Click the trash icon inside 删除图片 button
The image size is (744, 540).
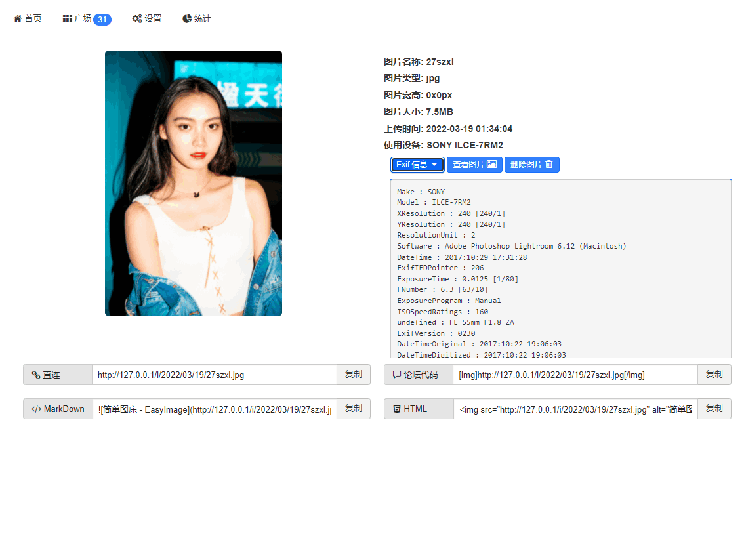point(548,165)
